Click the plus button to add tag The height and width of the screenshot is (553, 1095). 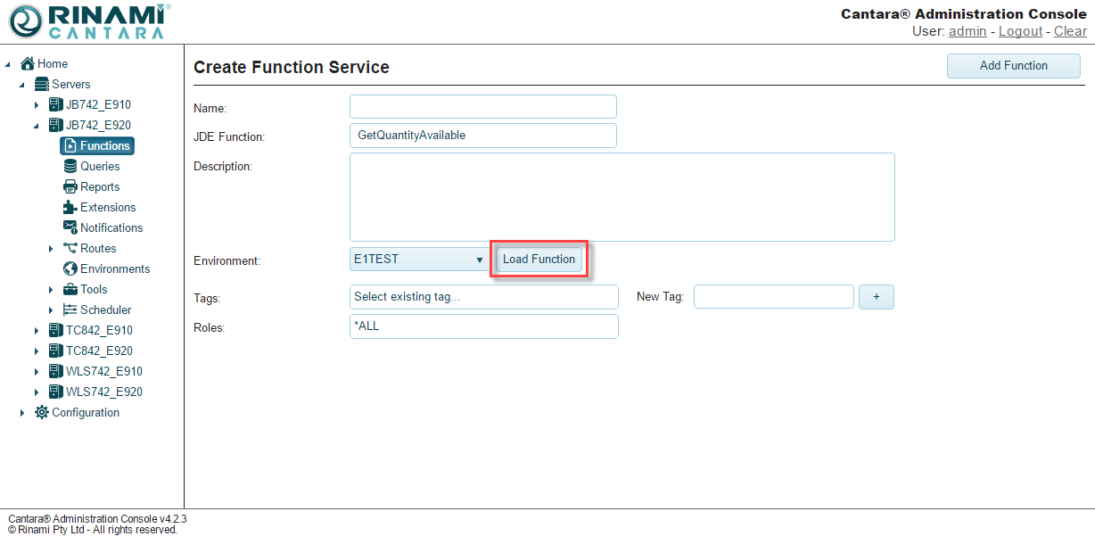[876, 297]
